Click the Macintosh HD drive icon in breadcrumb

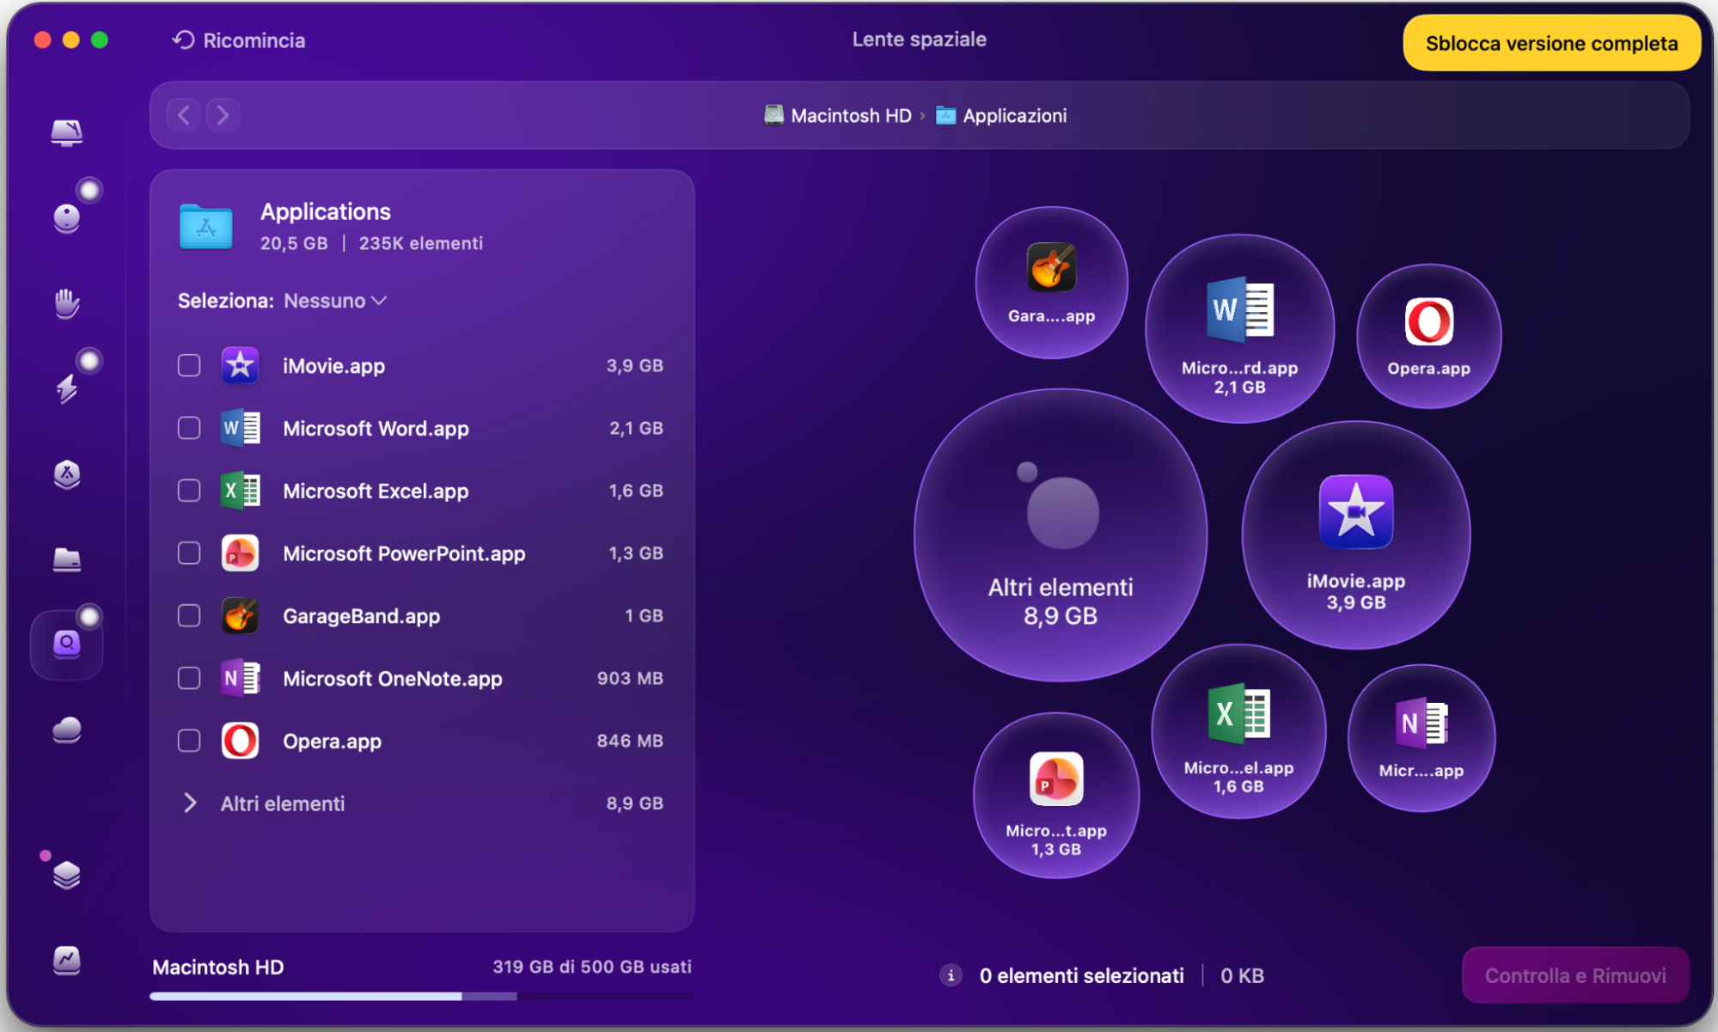tap(773, 115)
